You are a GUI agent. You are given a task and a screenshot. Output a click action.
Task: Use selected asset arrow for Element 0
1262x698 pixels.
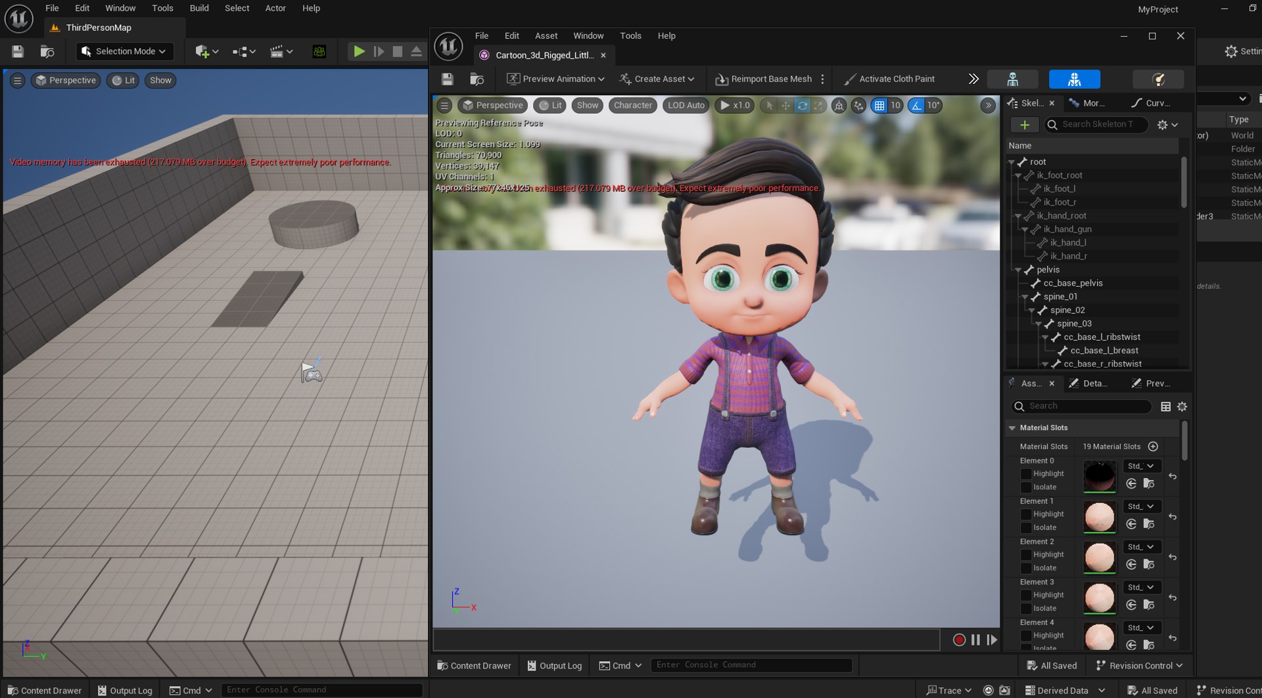coord(1131,484)
